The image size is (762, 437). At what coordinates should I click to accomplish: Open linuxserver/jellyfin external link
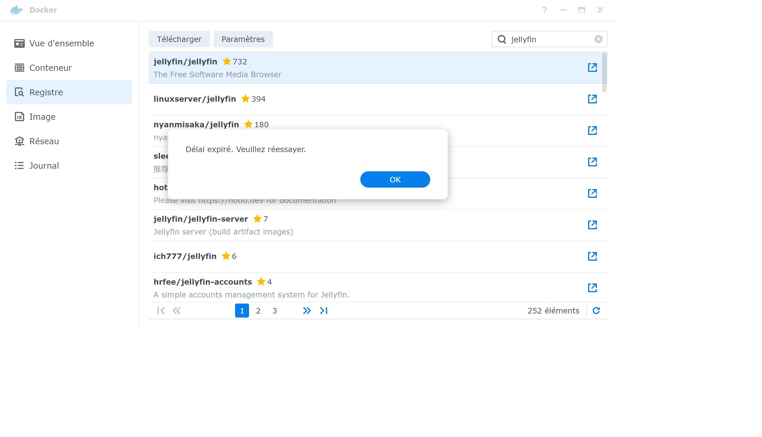(x=592, y=99)
